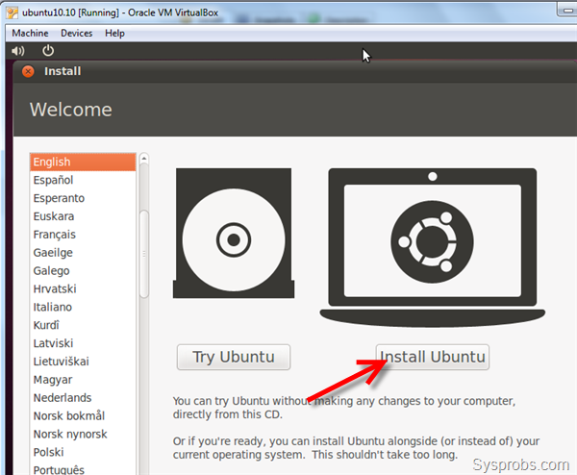Image resolution: width=577 pixels, height=475 pixels.
Task: Select Polski in the language list
Action: coord(83,452)
